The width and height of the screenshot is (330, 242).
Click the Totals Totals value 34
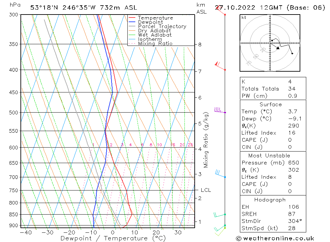[x=292, y=89]
